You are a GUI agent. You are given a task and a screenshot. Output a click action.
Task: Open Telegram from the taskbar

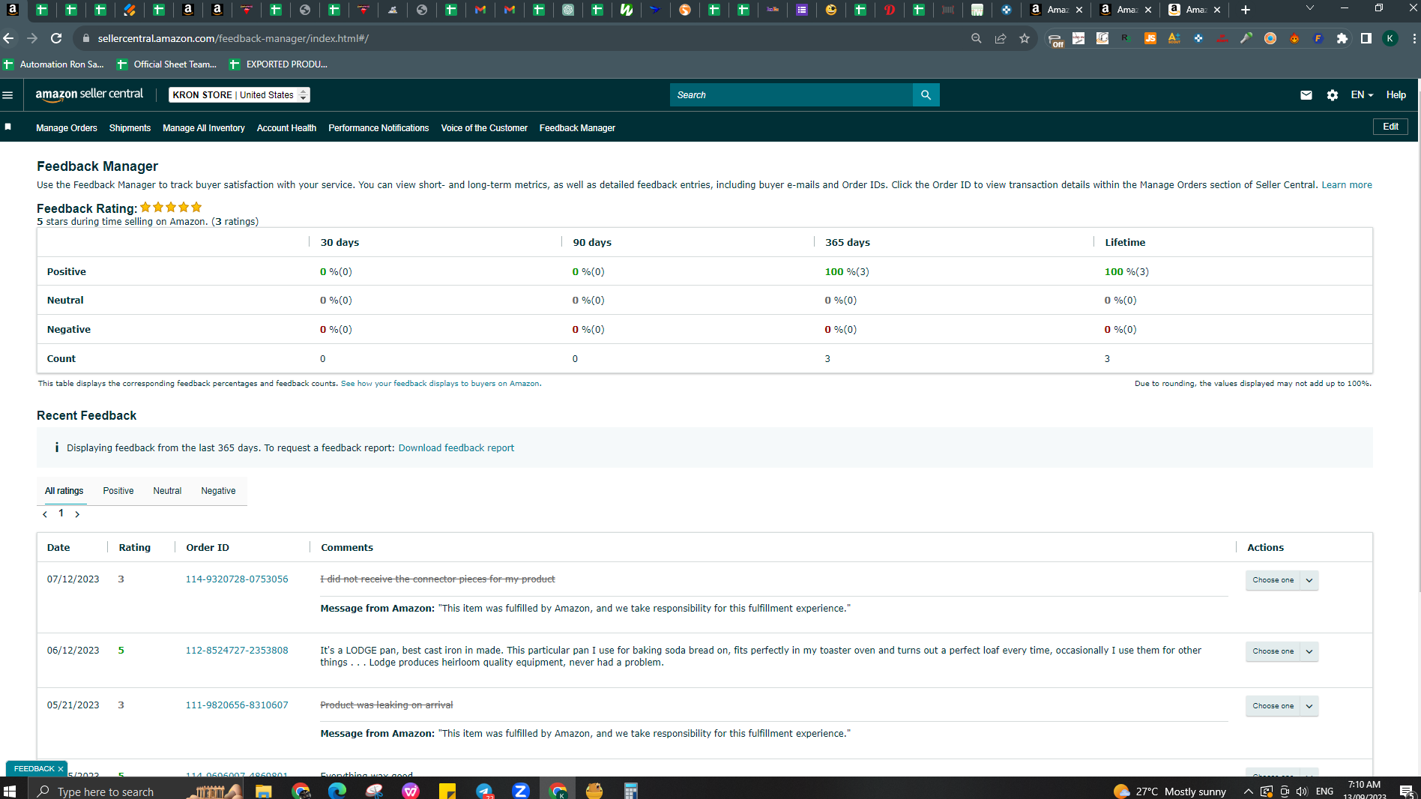click(x=484, y=791)
